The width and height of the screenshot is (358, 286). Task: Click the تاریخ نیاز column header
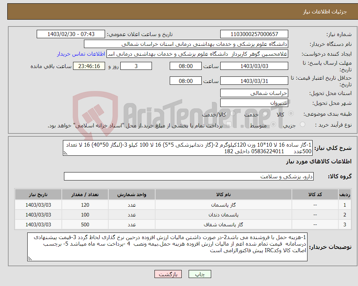38,195
